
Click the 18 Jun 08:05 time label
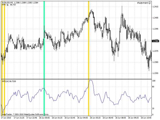pyautogui.click(x=121, y=118)
